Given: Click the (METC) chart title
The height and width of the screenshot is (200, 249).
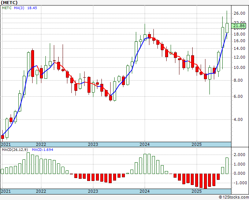Looking at the screenshot, I should [9, 3].
